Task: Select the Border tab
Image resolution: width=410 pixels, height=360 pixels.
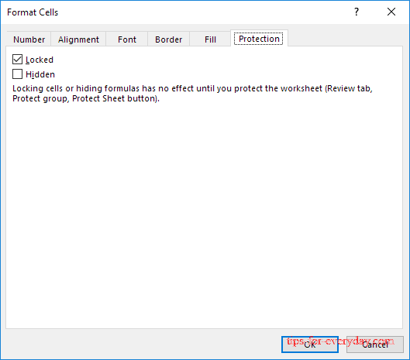Action: click(x=169, y=39)
